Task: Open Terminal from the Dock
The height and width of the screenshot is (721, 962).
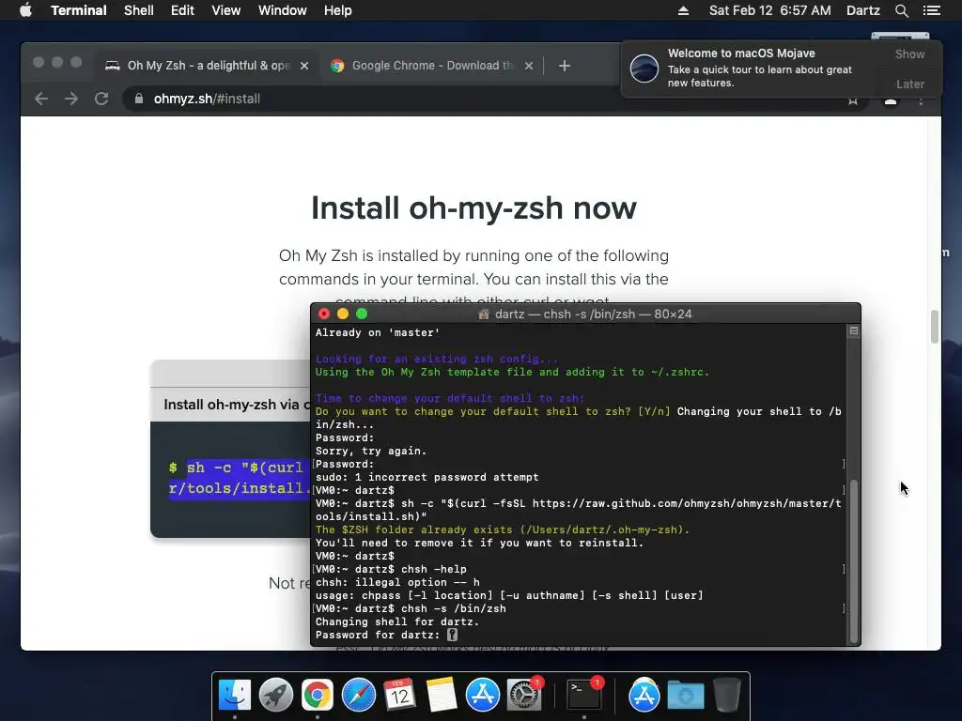Action: click(x=583, y=696)
